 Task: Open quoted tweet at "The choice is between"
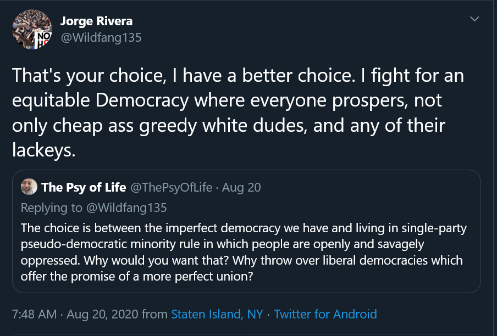[x=72, y=227]
